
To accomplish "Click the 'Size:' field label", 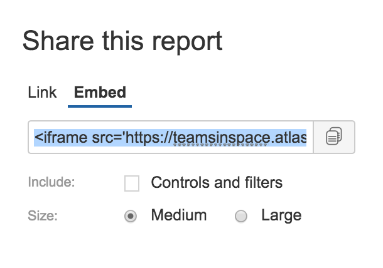I will (x=43, y=215).
